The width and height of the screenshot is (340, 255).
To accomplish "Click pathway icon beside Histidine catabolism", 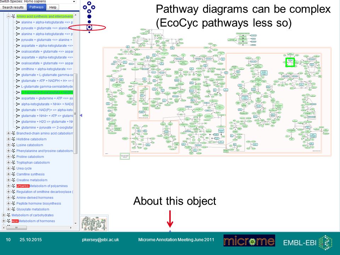I will (13, 139).
